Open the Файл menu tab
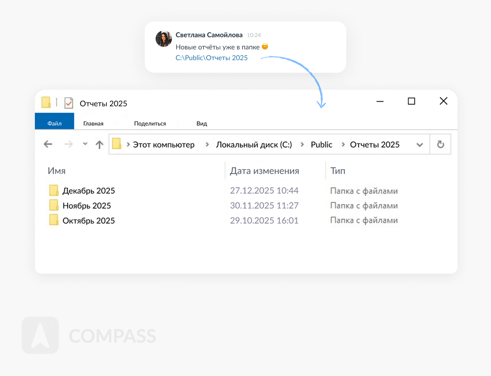491x376 pixels. point(55,123)
